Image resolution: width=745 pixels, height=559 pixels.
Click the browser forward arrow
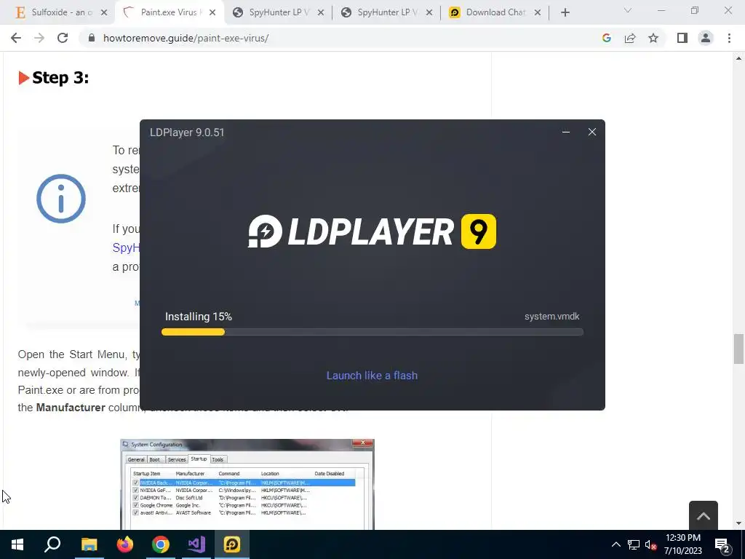(x=39, y=38)
